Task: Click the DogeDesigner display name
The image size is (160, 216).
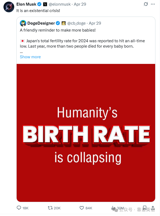Action: pyautogui.click(x=41, y=23)
